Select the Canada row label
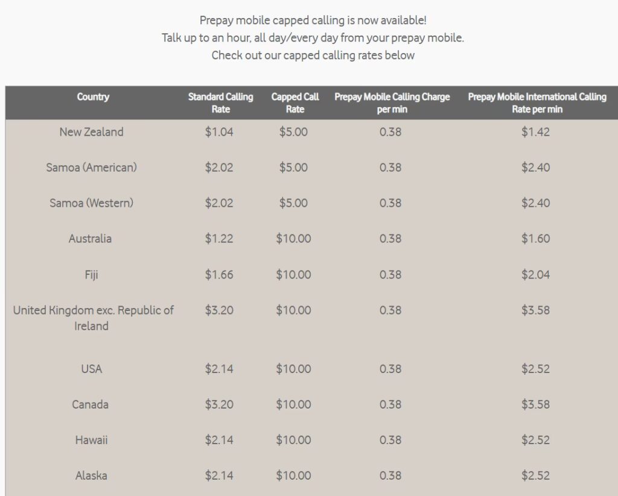The width and height of the screenshot is (618, 496). click(90, 404)
